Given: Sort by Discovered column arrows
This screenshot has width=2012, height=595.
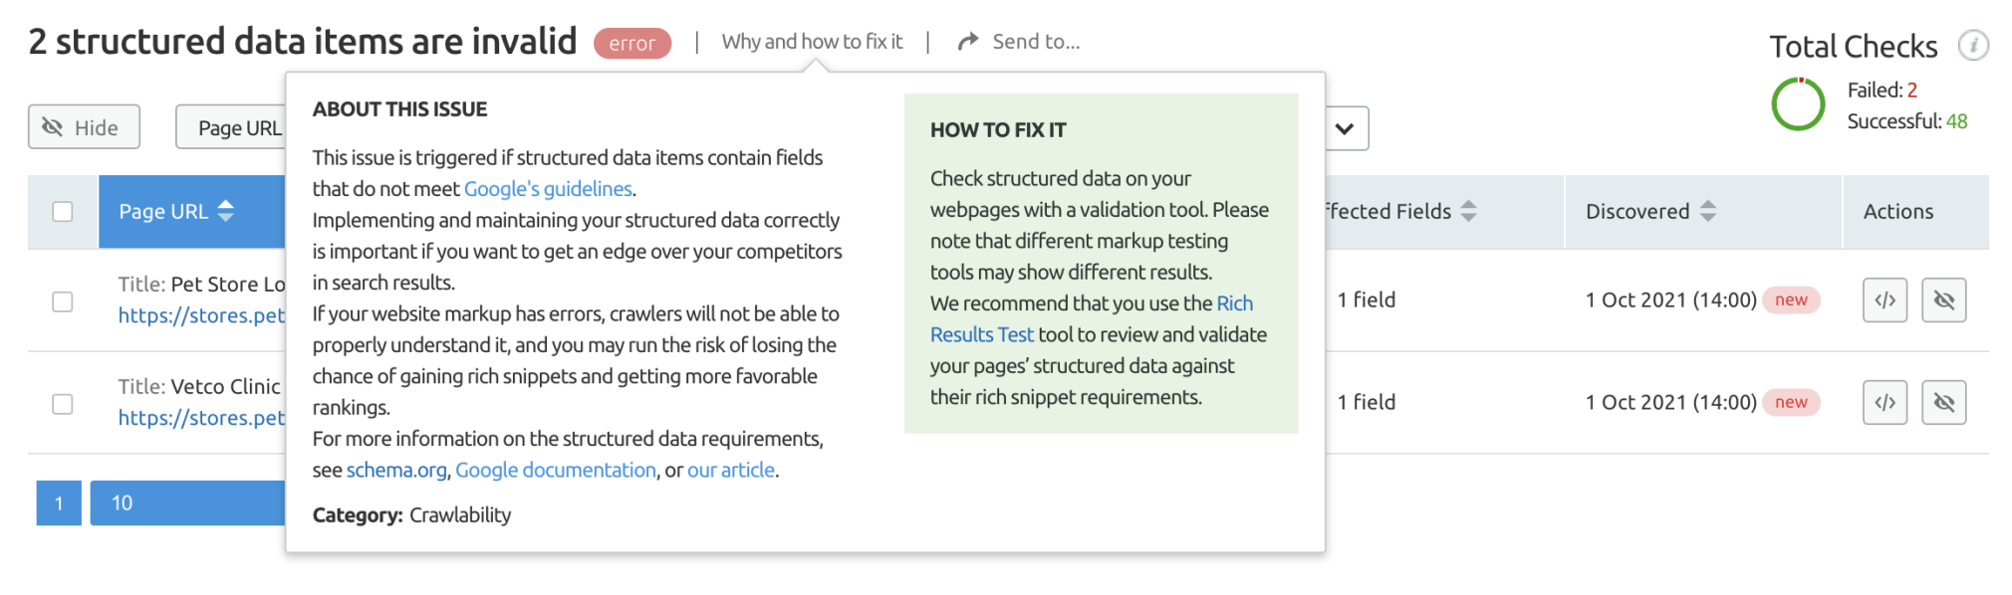Looking at the screenshot, I should click(1707, 211).
